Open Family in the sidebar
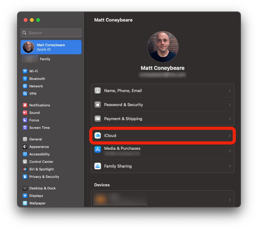The width and height of the screenshot is (258, 230). pos(45,59)
